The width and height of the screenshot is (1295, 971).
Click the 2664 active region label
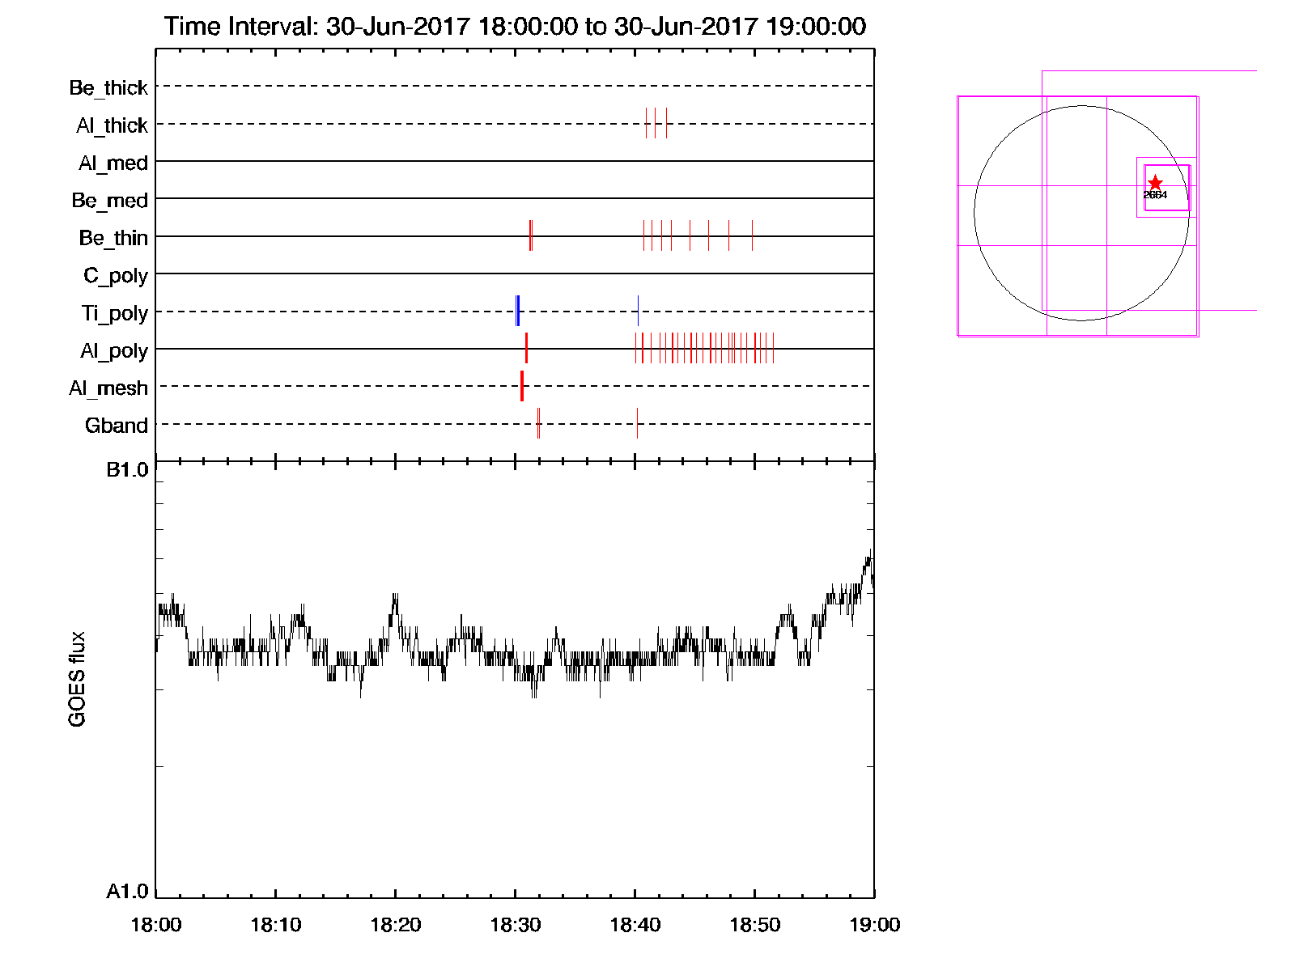click(x=1155, y=195)
